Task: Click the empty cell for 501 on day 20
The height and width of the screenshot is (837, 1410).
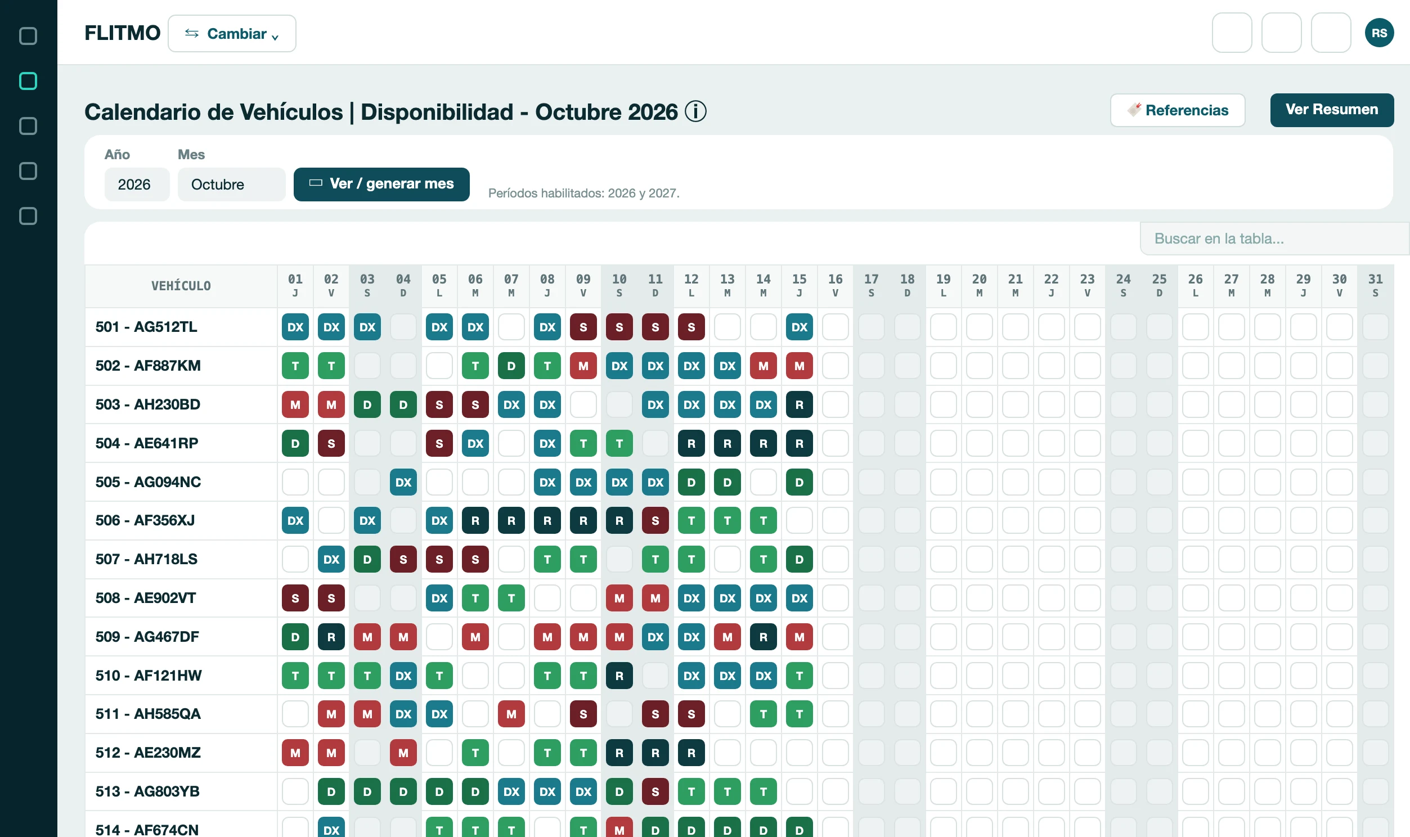Action: point(979,327)
